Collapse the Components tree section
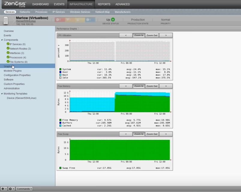Screen dimensions: 241x192 2,40
